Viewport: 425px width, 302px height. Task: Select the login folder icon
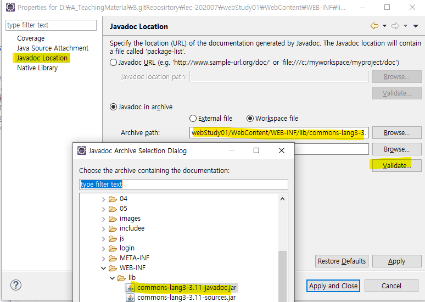pyautogui.click(x=113, y=248)
